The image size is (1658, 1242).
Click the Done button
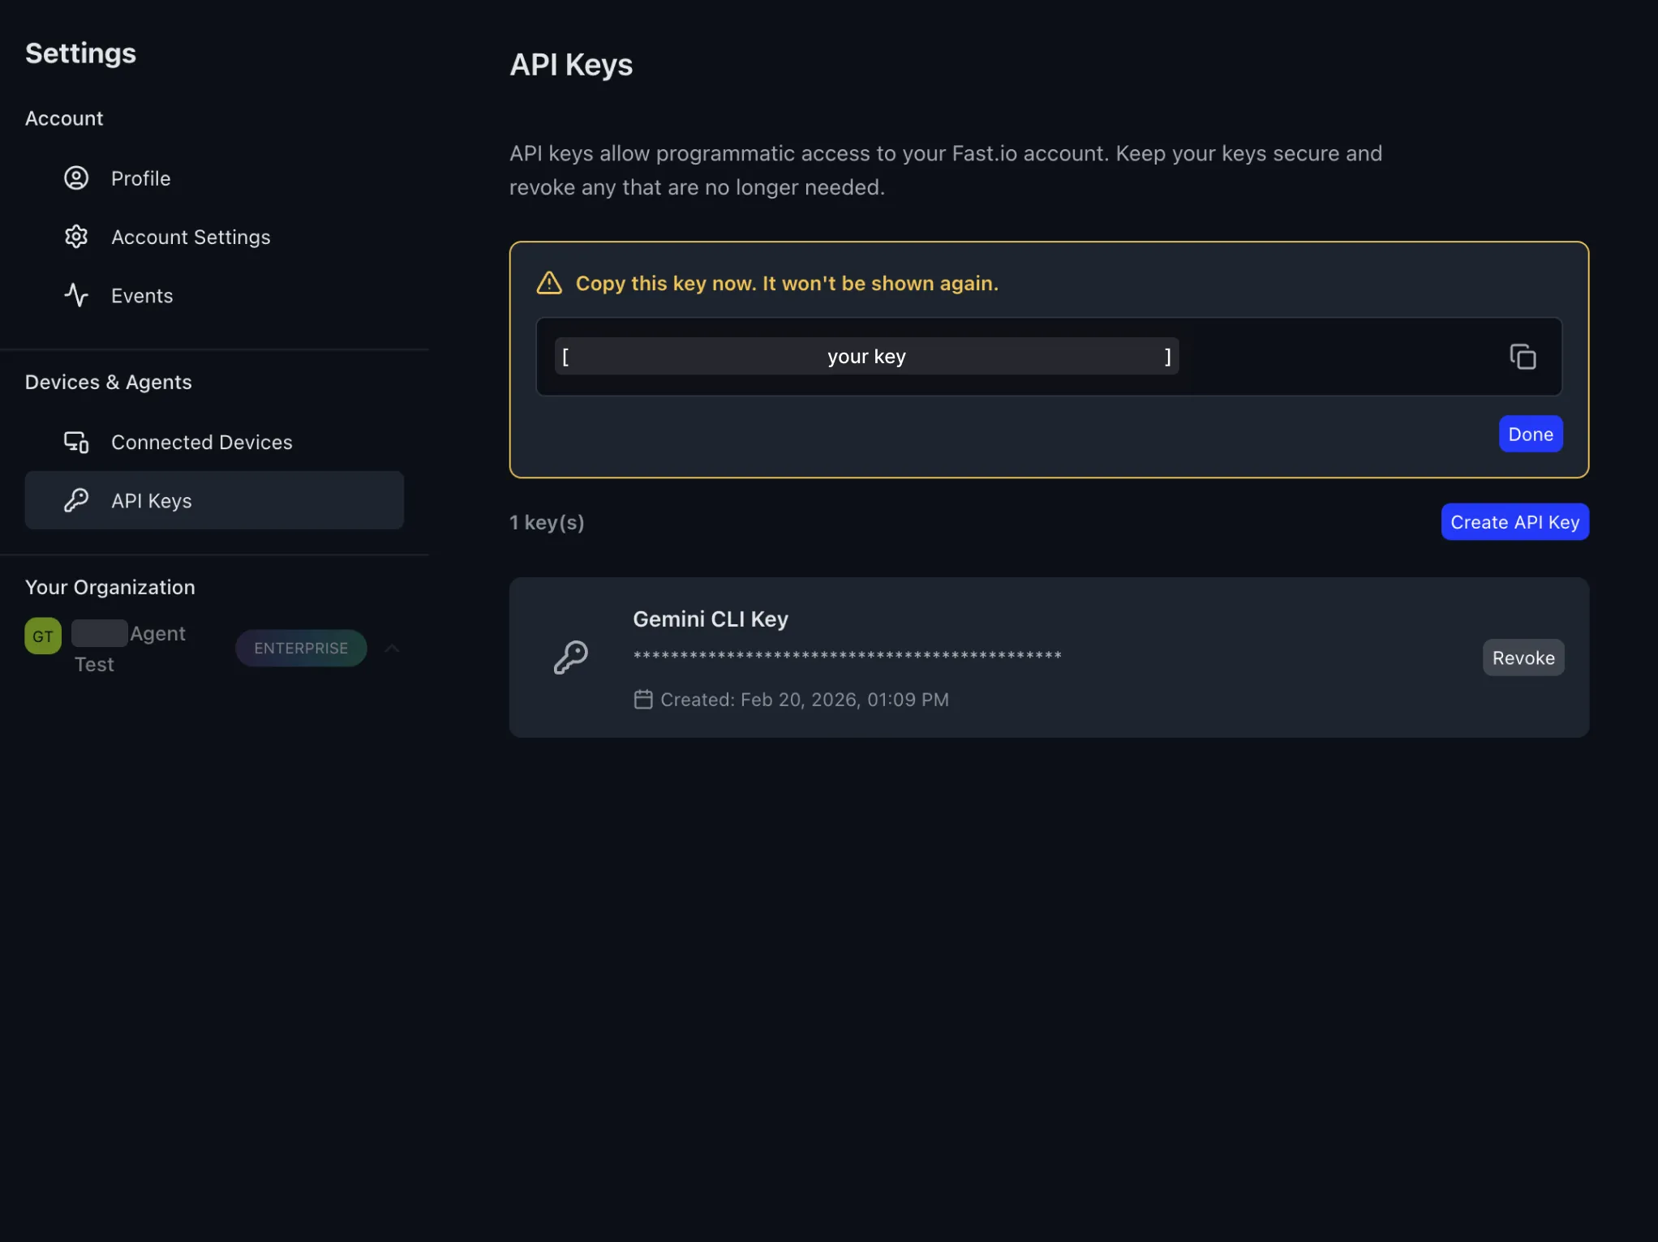click(1530, 434)
